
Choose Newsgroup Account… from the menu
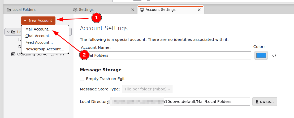(x=45, y=49)
